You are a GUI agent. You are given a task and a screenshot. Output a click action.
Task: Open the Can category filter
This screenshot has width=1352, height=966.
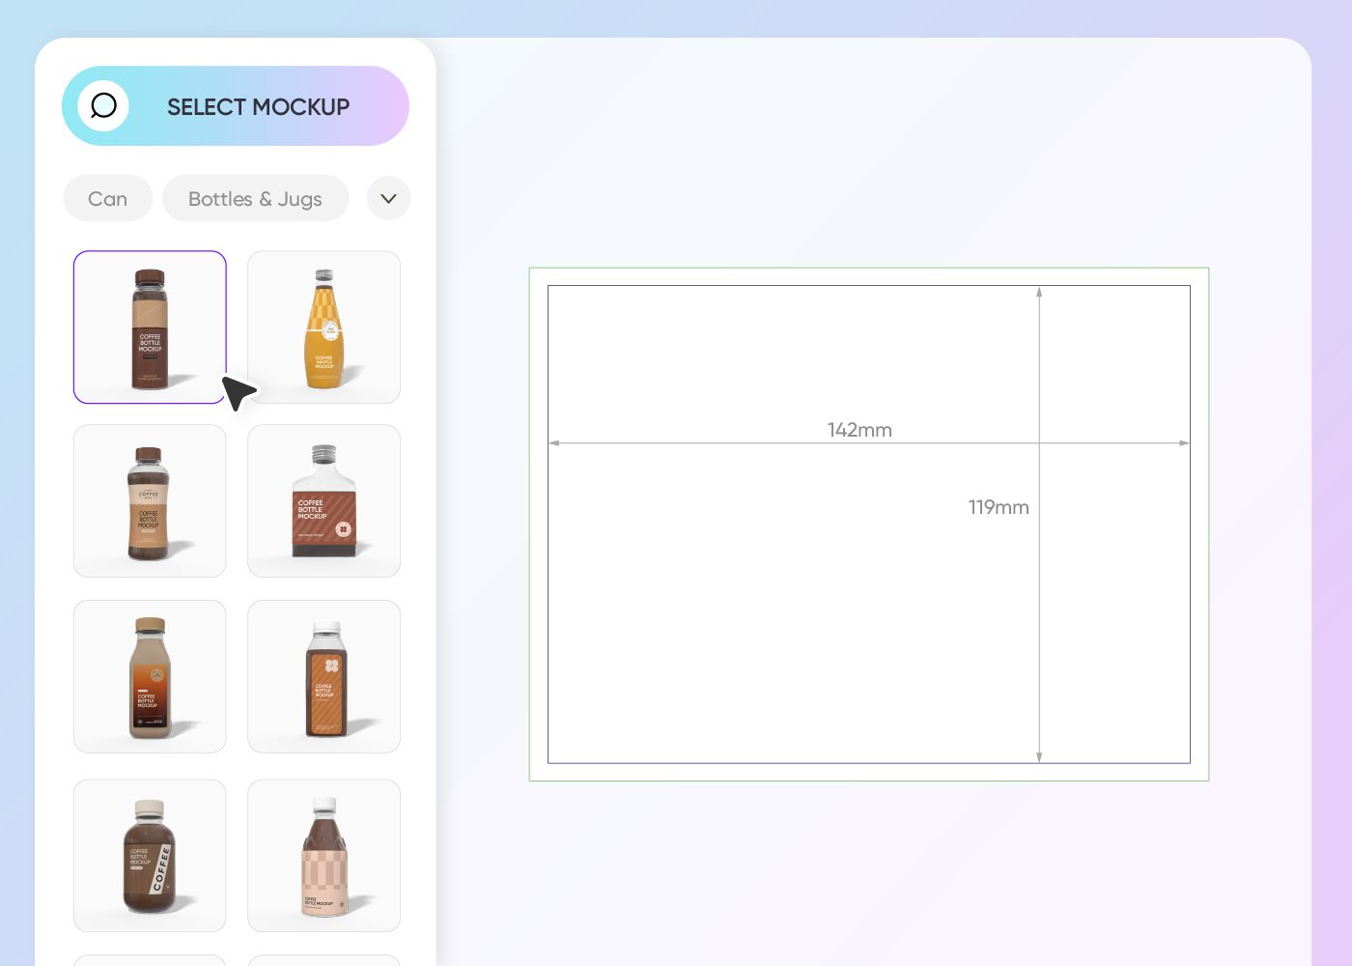[x=107, y=198]
